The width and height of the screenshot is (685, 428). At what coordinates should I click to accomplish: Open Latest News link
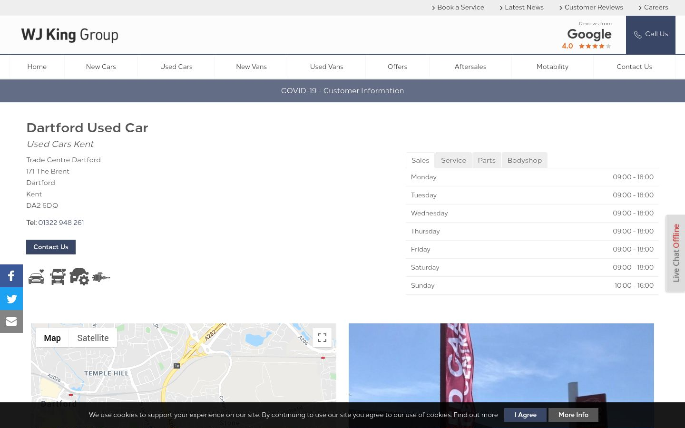point(522,7)
